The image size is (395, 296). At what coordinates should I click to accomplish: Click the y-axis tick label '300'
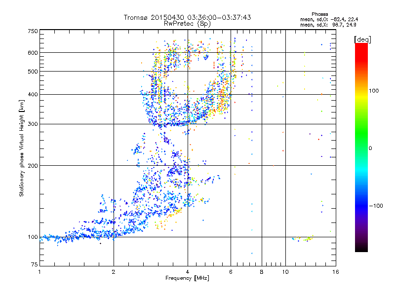click(33, 124)
